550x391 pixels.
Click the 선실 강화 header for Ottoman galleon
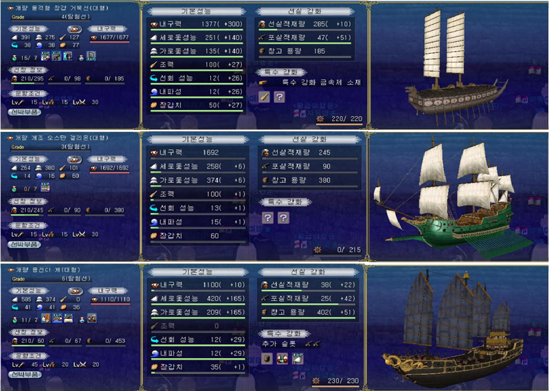309,139
